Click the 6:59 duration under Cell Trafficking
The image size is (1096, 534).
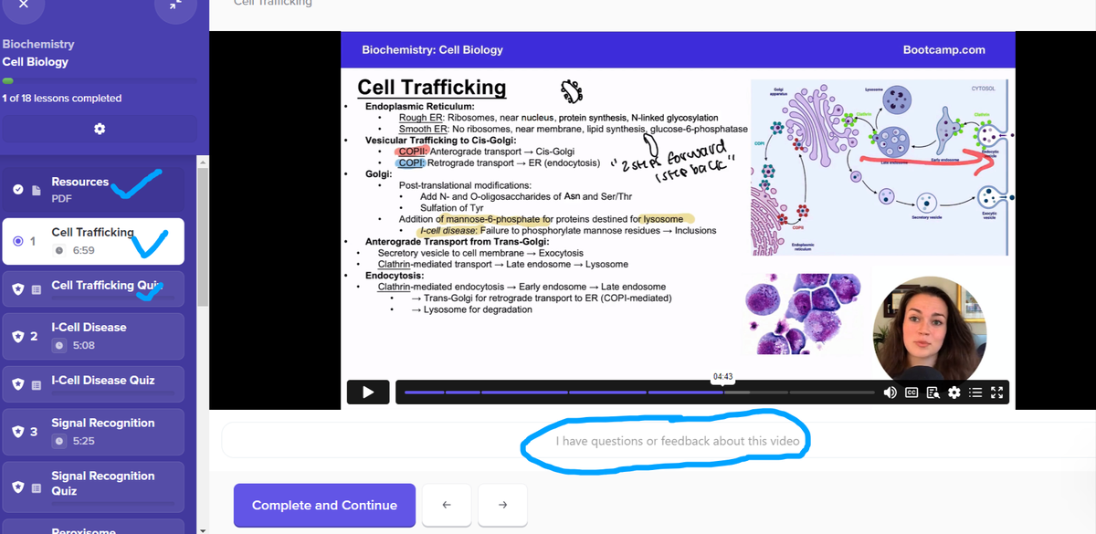coord(84,250)
